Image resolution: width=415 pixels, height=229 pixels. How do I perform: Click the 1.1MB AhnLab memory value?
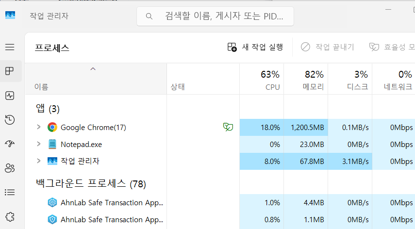[314, 219]
